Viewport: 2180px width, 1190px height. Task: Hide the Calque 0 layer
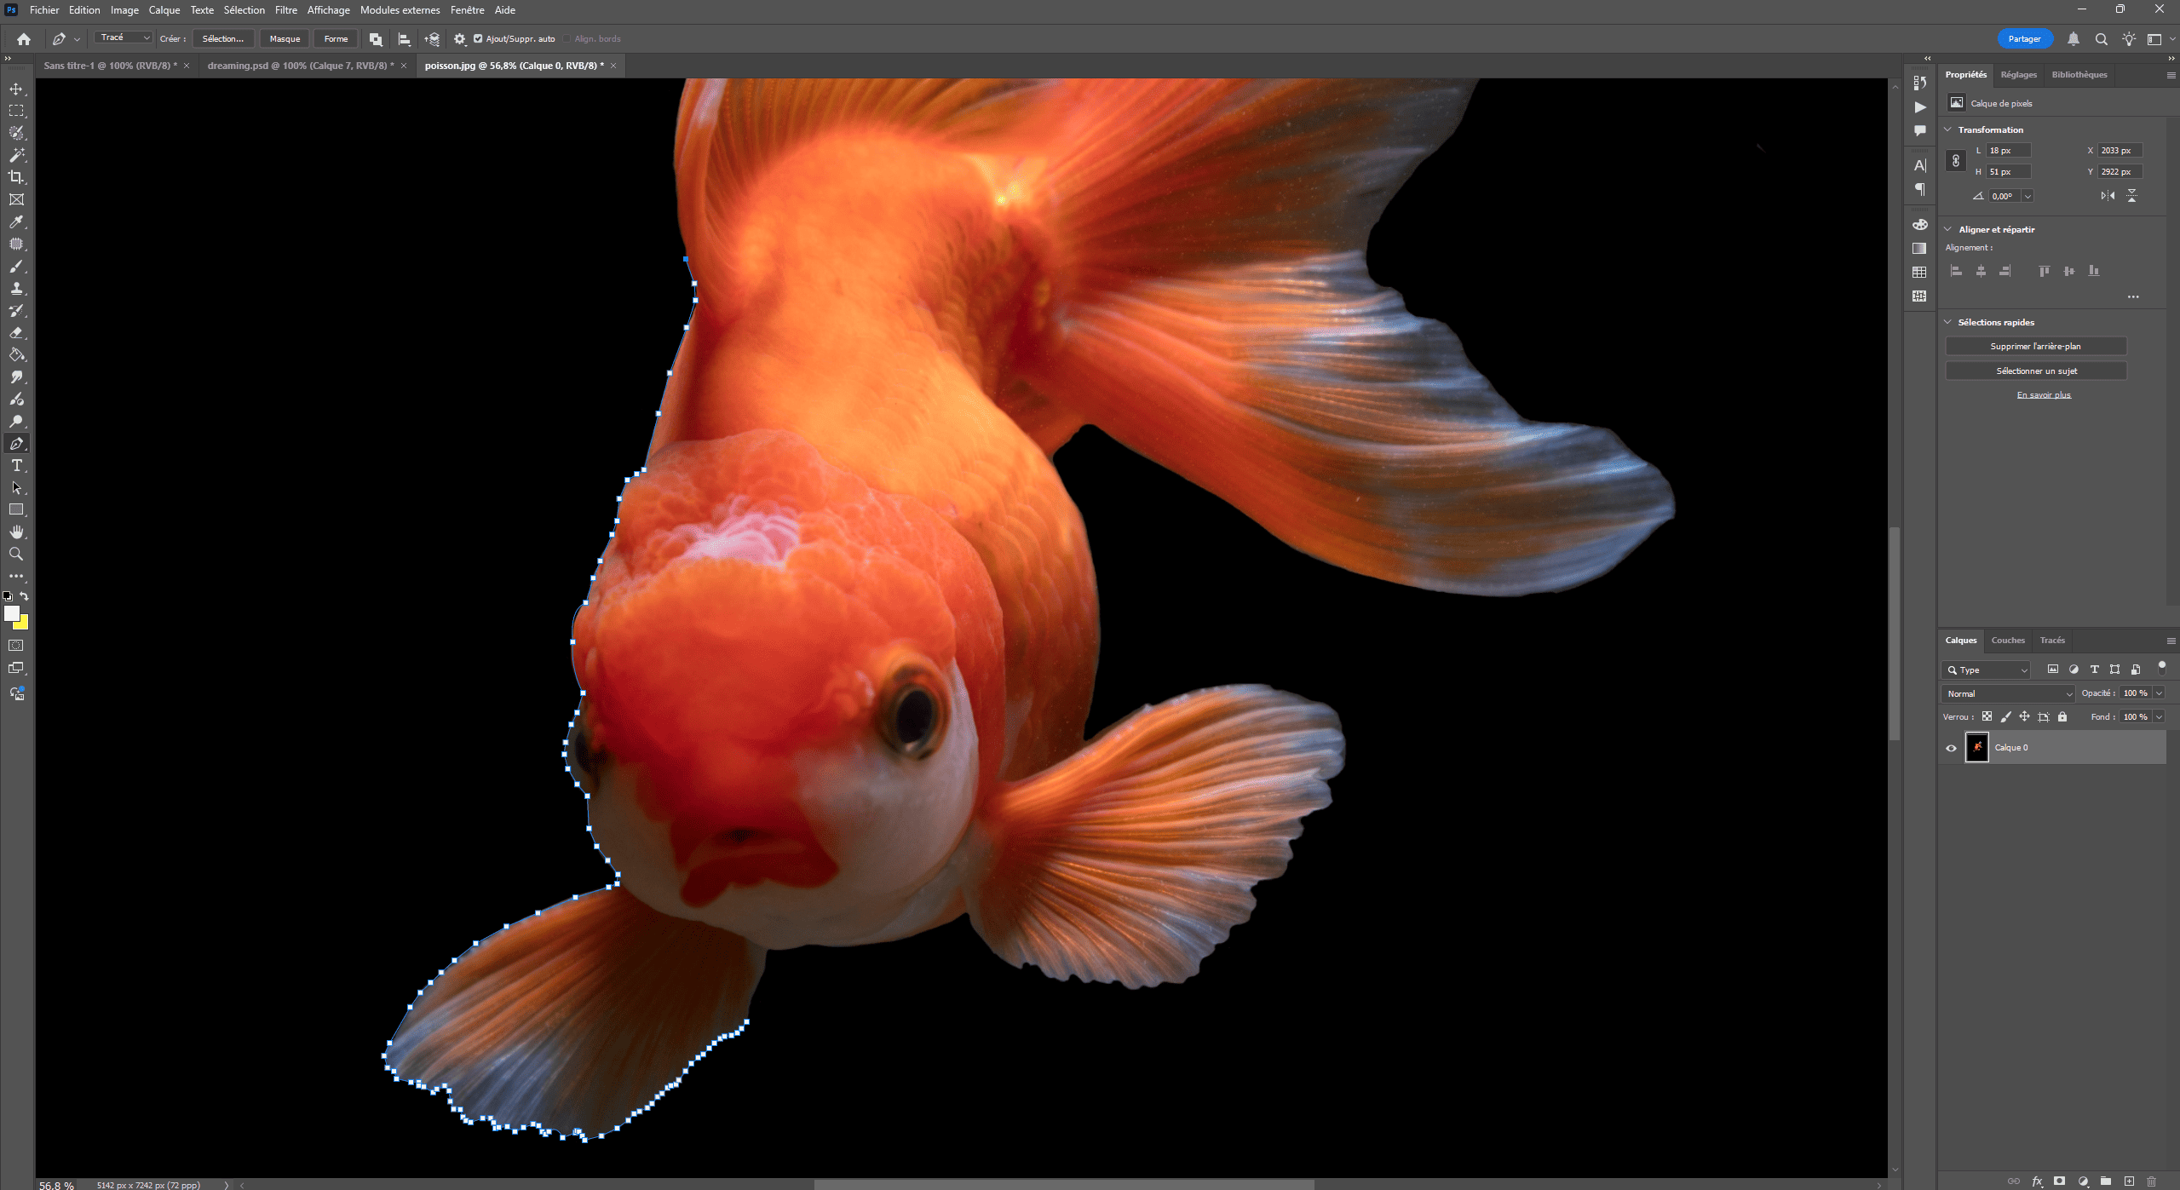click(x=1951, y=748)
